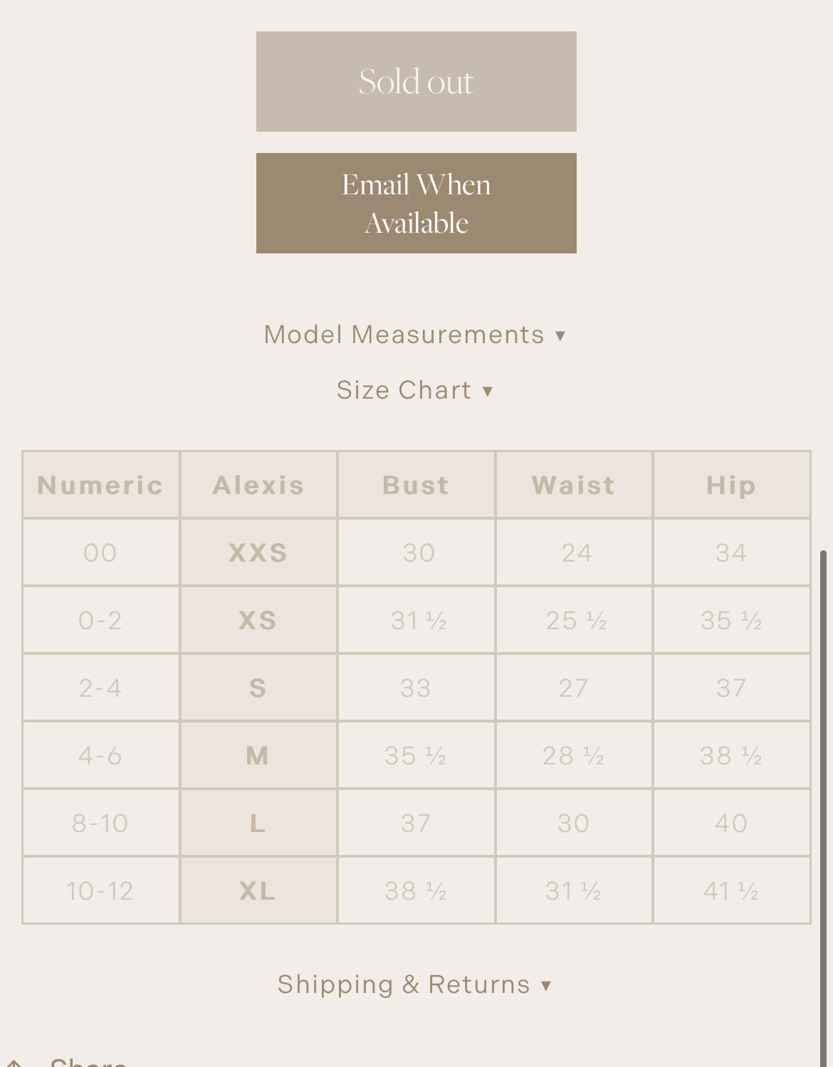Choose the M size cell
833x1067 pixels.
point(258,756)
